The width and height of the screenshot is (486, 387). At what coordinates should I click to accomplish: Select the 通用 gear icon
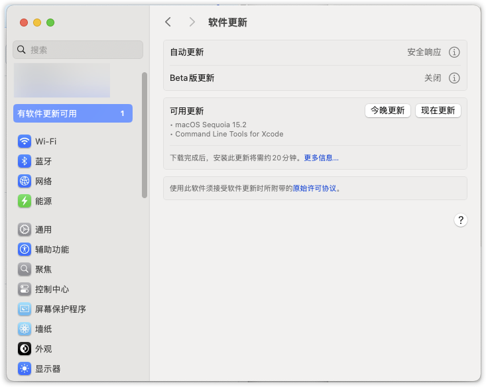point(25,229)
